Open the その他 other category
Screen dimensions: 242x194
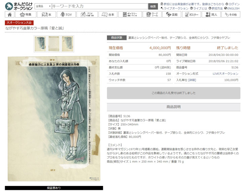231,14
